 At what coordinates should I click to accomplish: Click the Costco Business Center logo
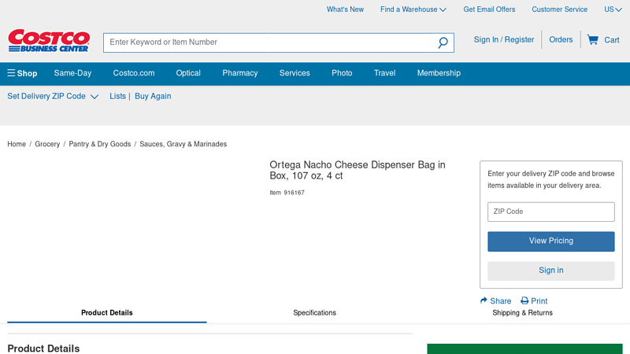click(x=49, y=41)
